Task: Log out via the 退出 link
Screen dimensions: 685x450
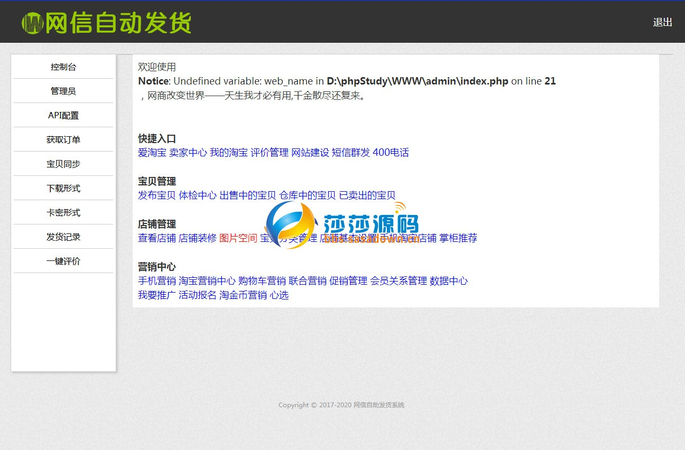Action: 662,22
